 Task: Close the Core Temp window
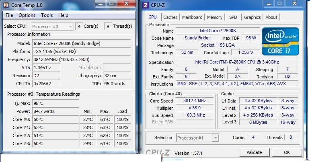click(127, 3)
